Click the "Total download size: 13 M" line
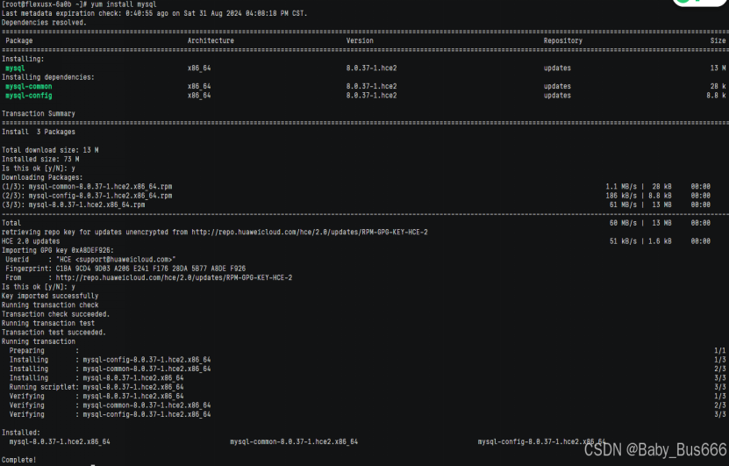This screenshot has height=466, width=729. [x=50, y=150]
